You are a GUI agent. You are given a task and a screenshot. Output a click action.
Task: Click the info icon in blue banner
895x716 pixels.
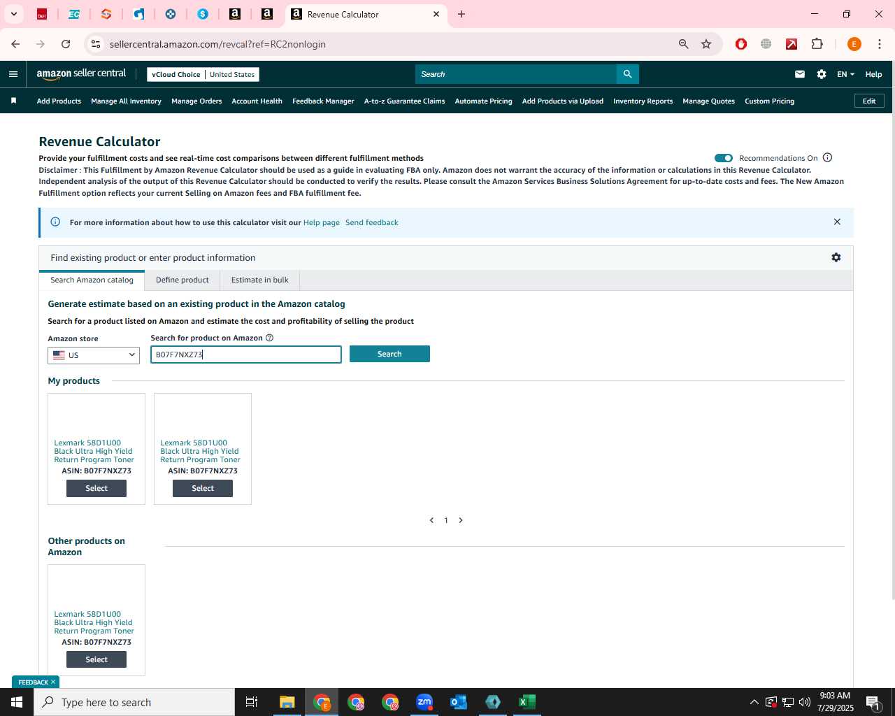click(55, 222)
